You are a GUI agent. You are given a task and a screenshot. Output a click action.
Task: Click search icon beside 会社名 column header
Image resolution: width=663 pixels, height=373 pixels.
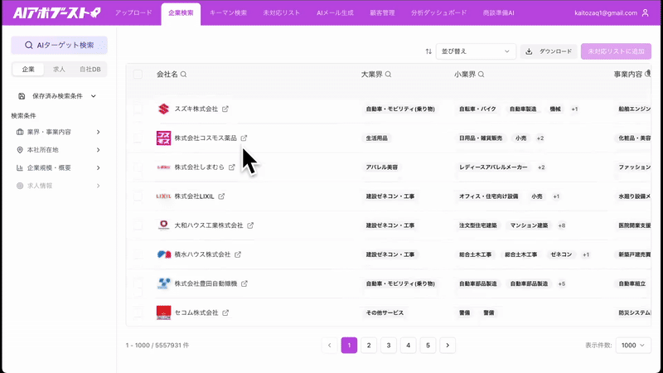coord(183,75)
